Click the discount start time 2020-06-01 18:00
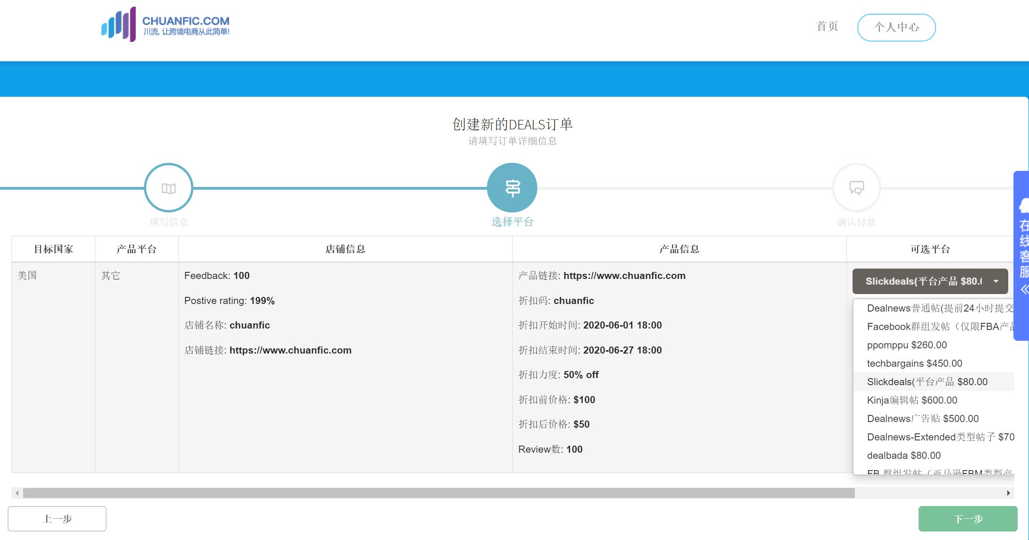 pos(622,325)
